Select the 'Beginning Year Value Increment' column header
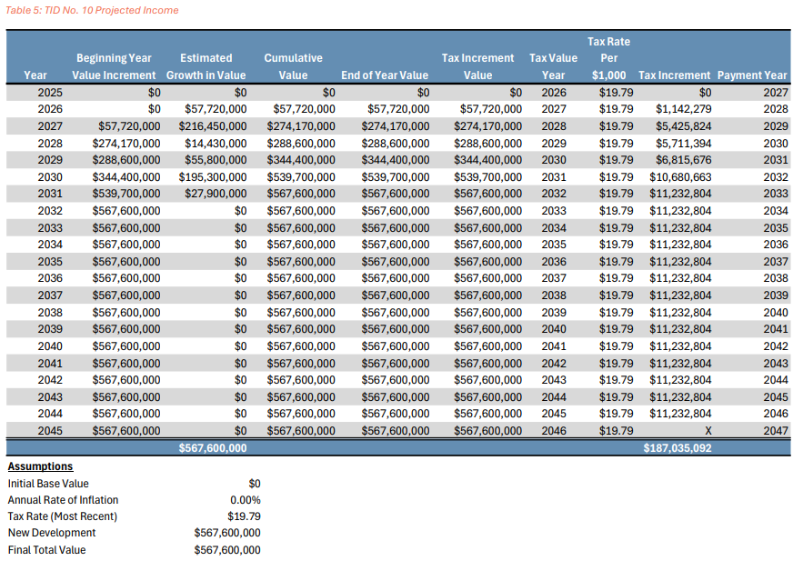Viewport: 803px width, 561px height. tap(114, 66)
